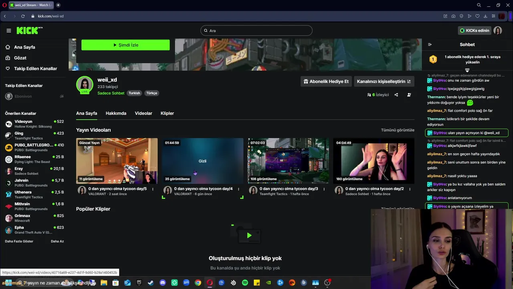The width and height of the screenshot is (513, 289).
Task: Click the Opera heart bookmark icon
Action: (x=477, y=16)
